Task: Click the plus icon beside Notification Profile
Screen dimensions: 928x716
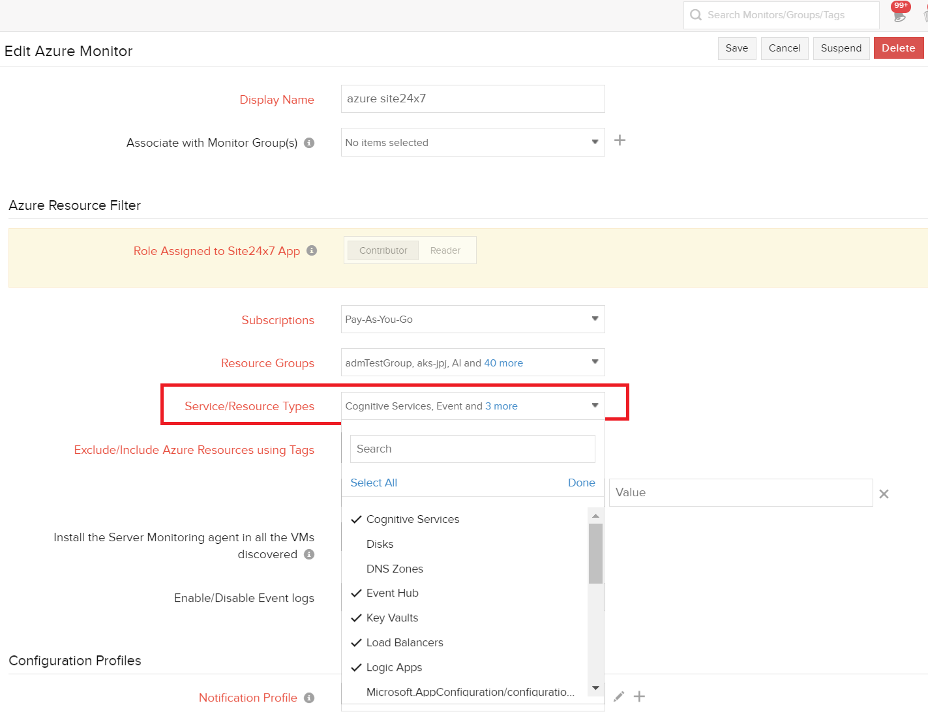Action: [640, 696]
